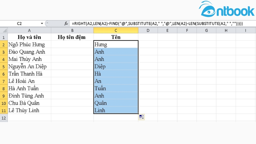Select cell 'Trần Thanh Hà'

click(x=29, y=74)
